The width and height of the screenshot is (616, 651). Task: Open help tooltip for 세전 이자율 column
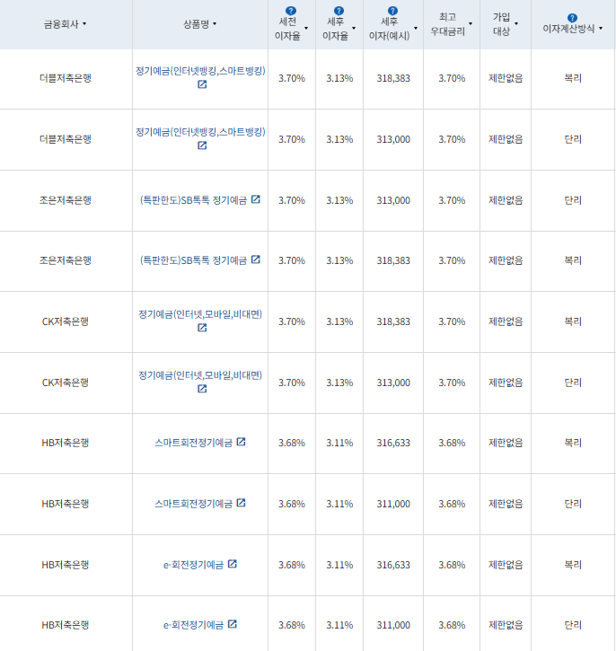pos(291,11)
